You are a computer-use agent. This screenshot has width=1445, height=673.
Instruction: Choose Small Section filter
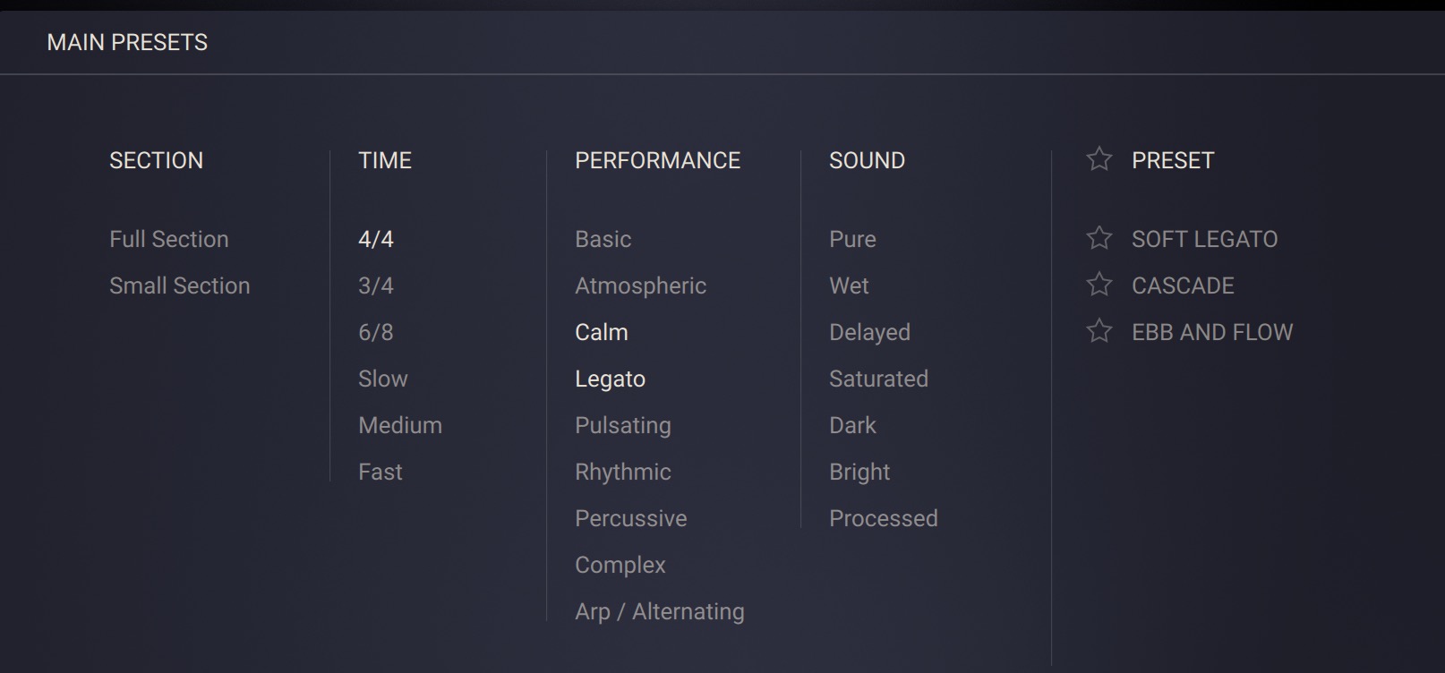point(179,285)
